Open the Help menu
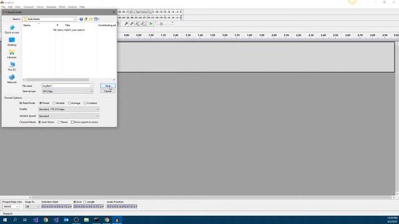Screen dimensions: 399x224 (x=82, y=7)
